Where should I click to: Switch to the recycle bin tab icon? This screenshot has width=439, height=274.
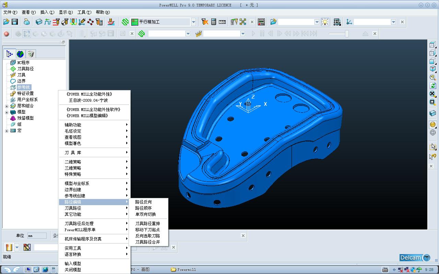point(31,54)
